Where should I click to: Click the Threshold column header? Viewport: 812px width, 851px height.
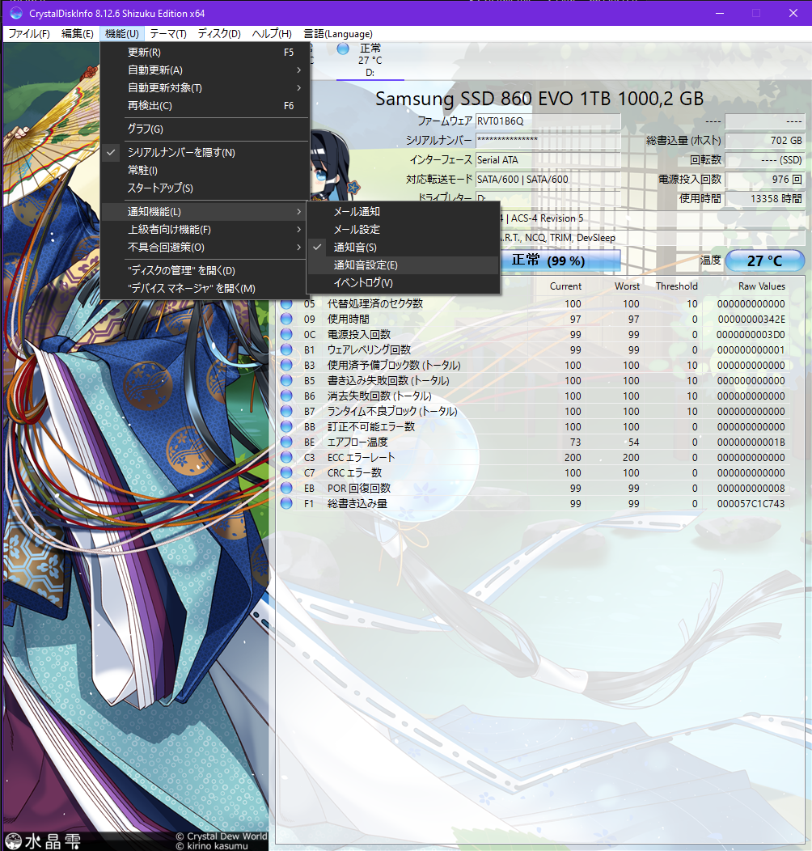pyautogui.click(x=676, y=286)
